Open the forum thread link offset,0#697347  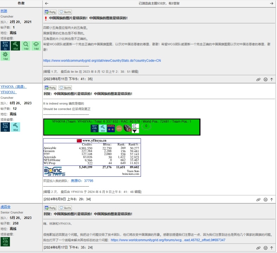click(168, 240)
